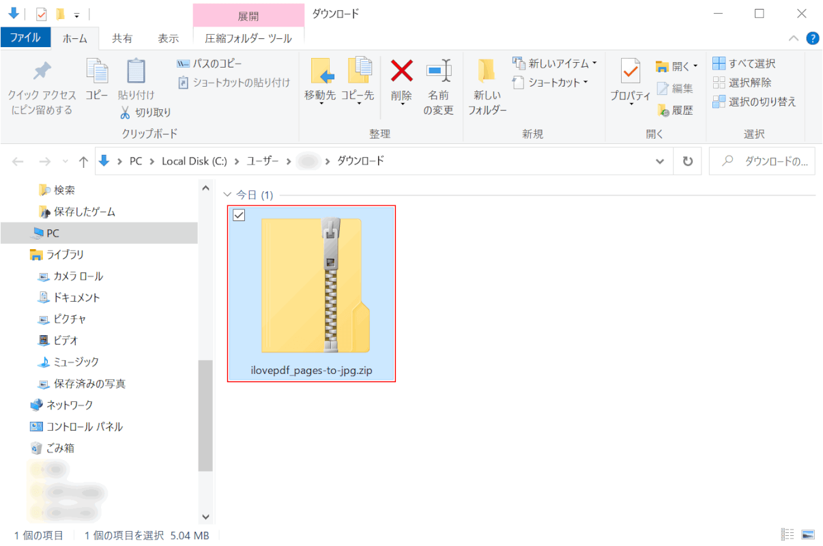
Task: Open the 共有 ribbon tab
Action: [123, 39]
